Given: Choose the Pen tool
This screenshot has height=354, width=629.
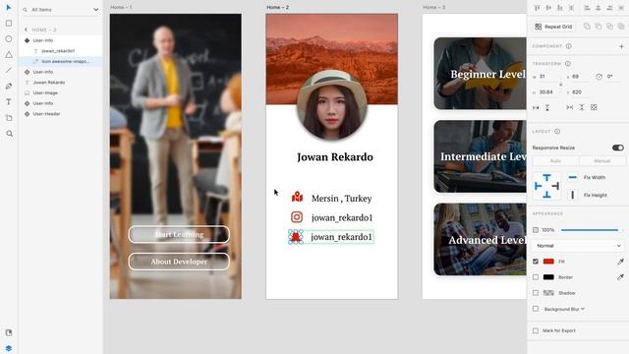Looking at the screenshot, I should point(9,87).
